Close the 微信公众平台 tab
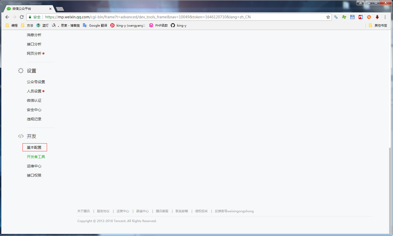The height and width of the screenshot is (236, 393). coord(50,9)
